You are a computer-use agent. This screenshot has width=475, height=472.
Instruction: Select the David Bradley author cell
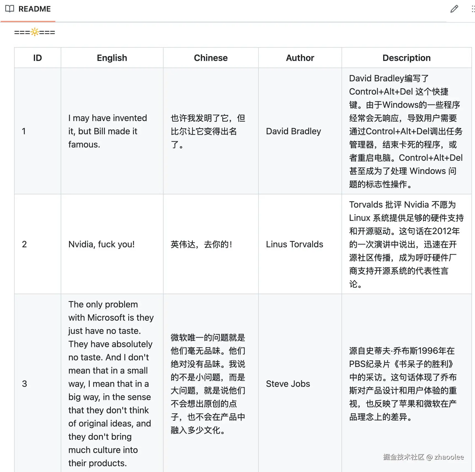[293, 131]
